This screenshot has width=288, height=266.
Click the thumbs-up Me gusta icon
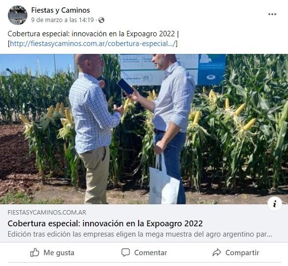pos(34,252)
